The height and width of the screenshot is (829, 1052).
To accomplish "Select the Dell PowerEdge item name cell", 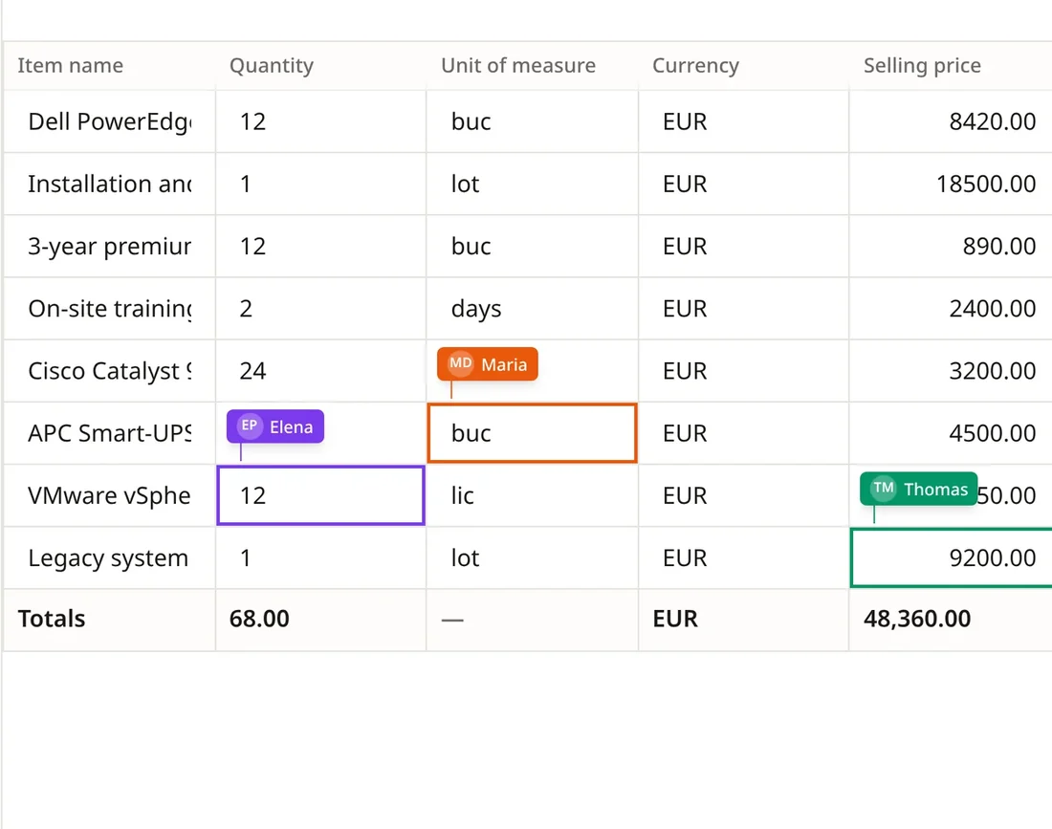I will tap(109, 121).
